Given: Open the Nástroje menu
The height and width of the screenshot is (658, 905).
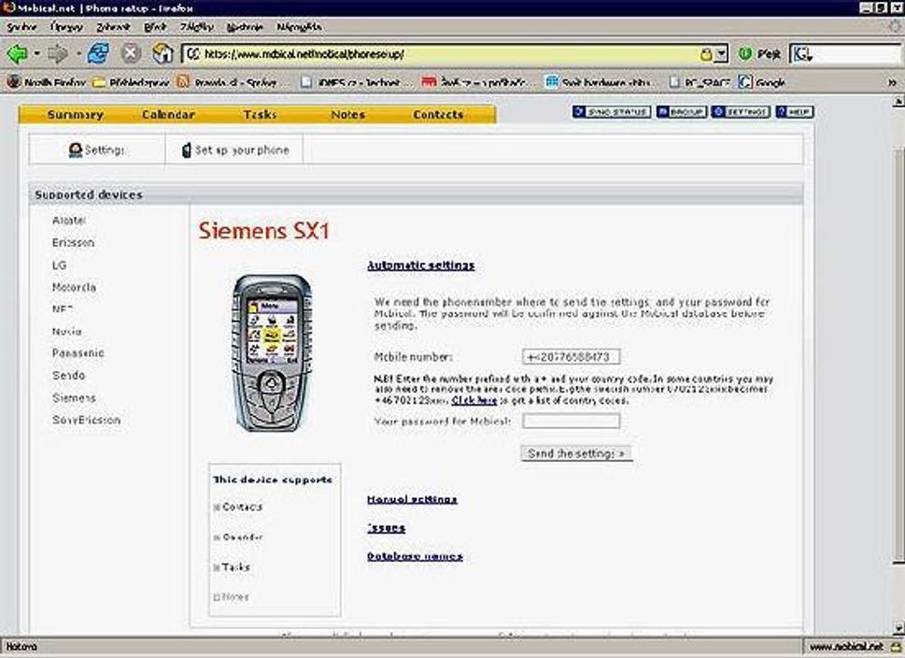Looking at the screenshot, I should [x=245, y=27].
